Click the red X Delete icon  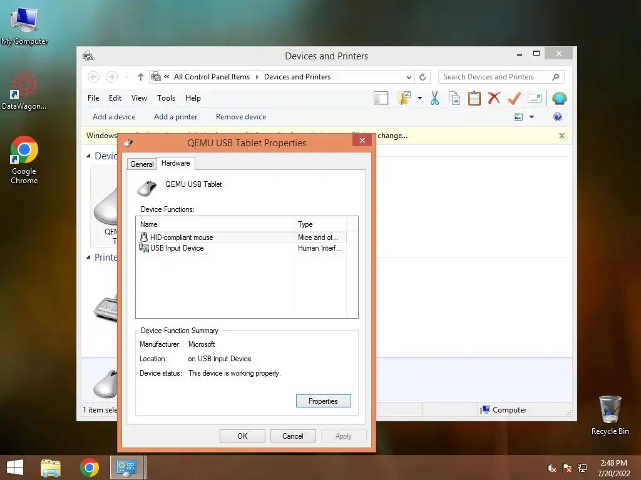(494, 98)
